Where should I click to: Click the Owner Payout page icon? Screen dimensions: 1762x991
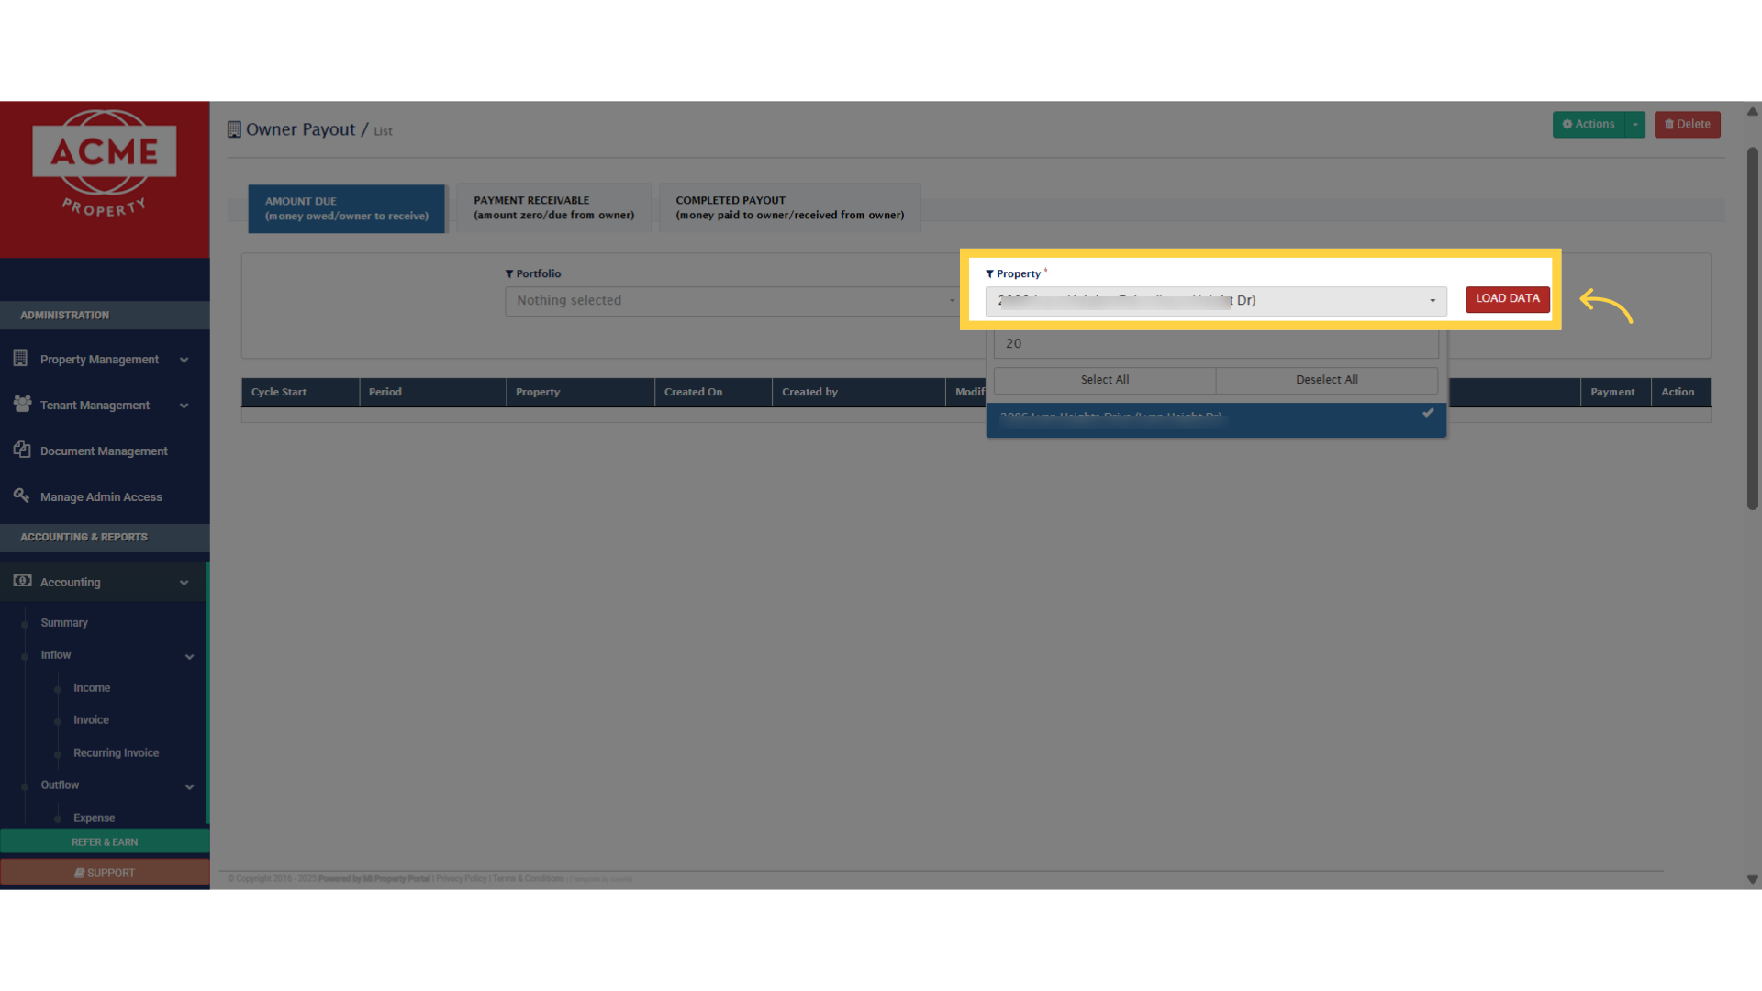tap(234, 129)
